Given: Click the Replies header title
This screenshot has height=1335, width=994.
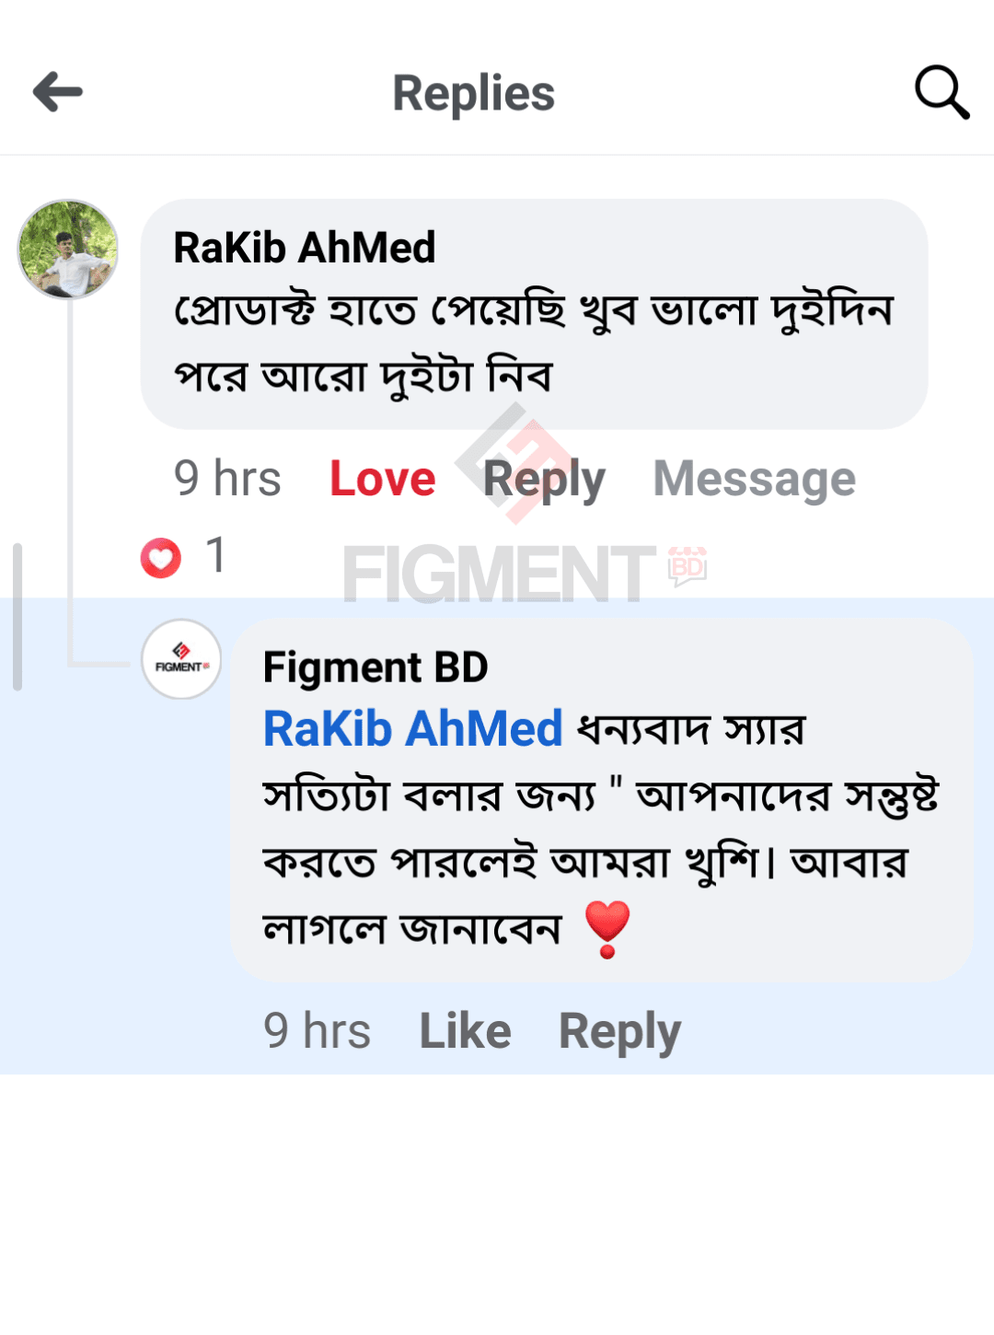Looking at the screenshot, I should tap(473, 93).
